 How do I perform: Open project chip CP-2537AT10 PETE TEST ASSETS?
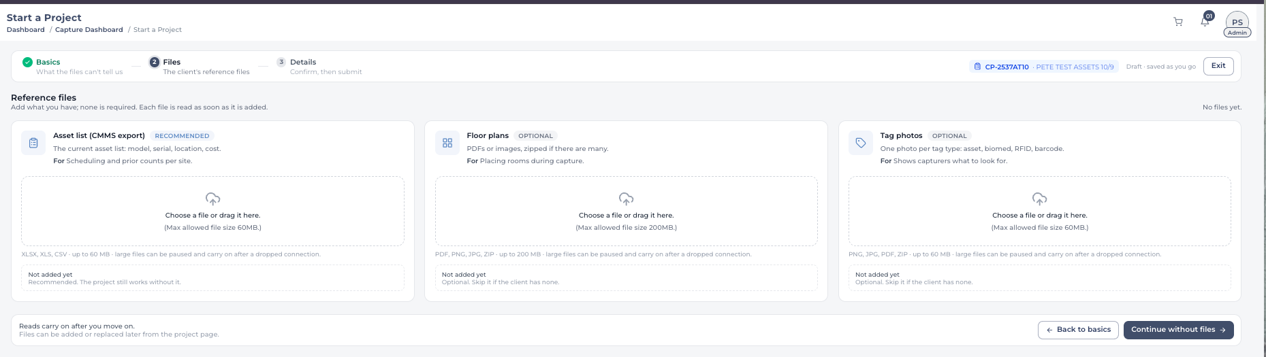click(x=1044, y=67)
